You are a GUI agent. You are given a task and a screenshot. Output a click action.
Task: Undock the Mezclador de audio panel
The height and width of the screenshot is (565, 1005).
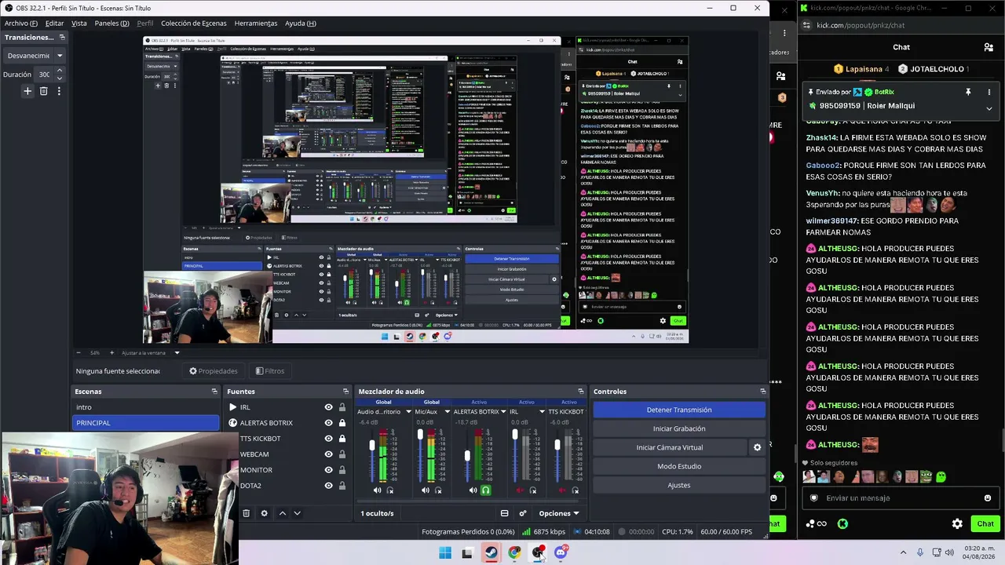click(581, 392)
